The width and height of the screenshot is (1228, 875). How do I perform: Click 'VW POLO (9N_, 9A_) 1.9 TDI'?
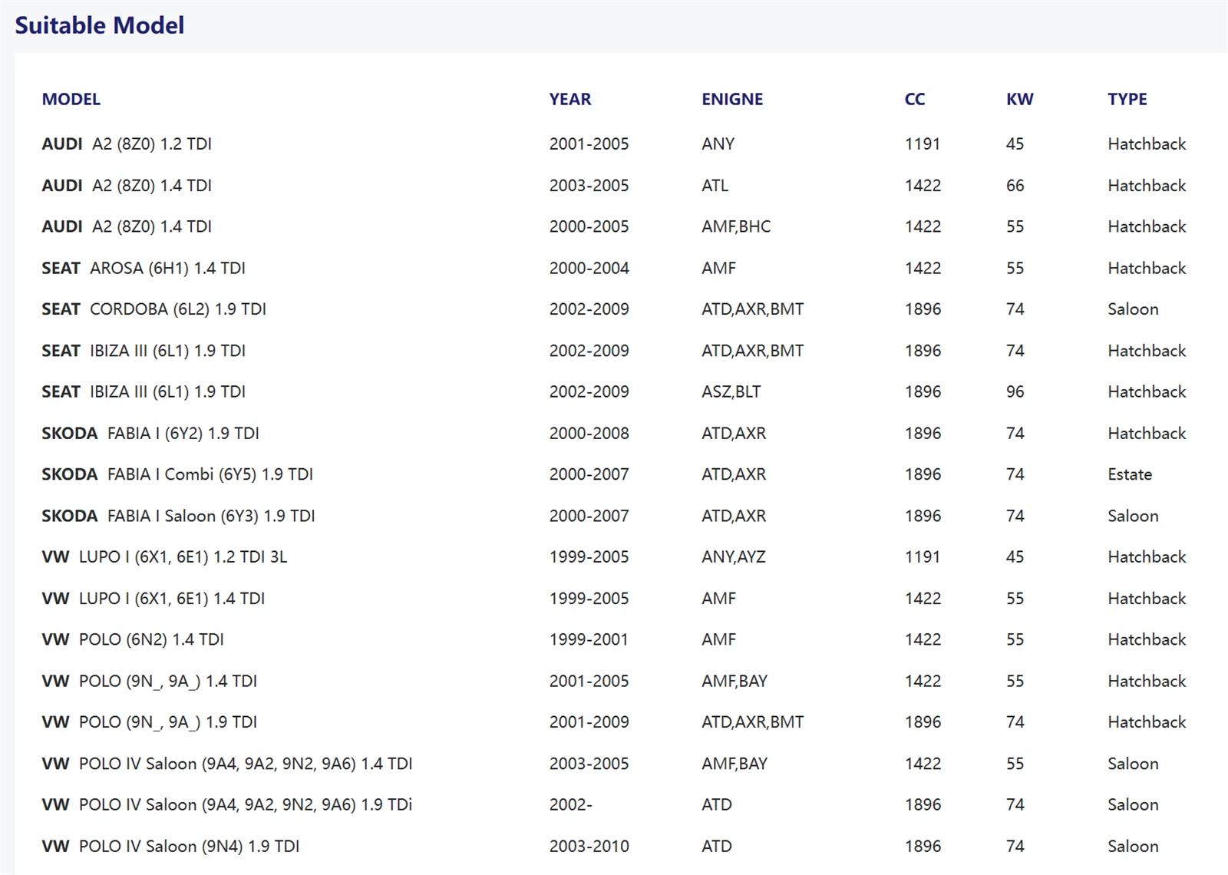click(149, 721)
